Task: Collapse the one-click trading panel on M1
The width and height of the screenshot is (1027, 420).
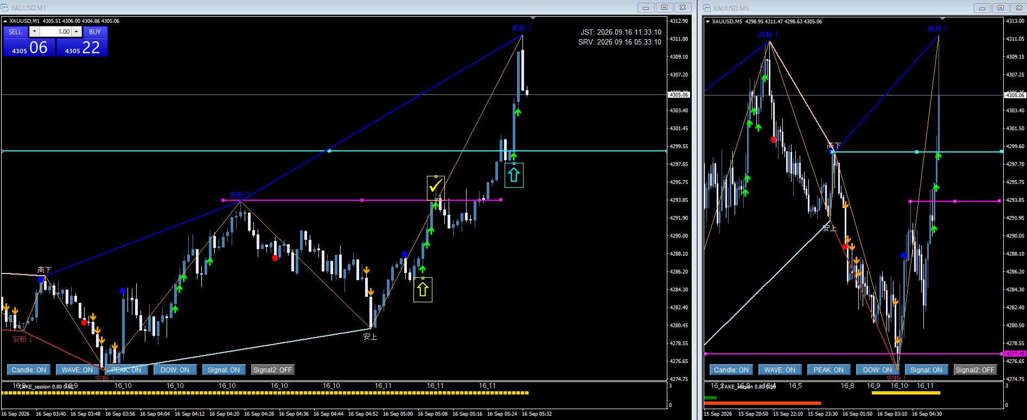Action: (5, 21)
